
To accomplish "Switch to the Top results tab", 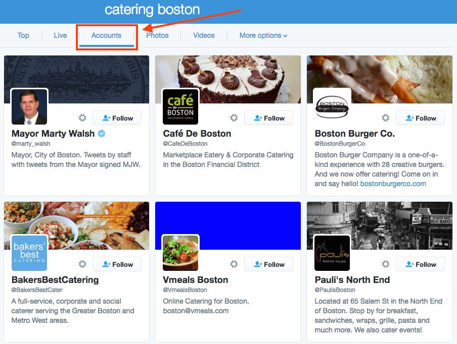I will [x=23, y=35].
